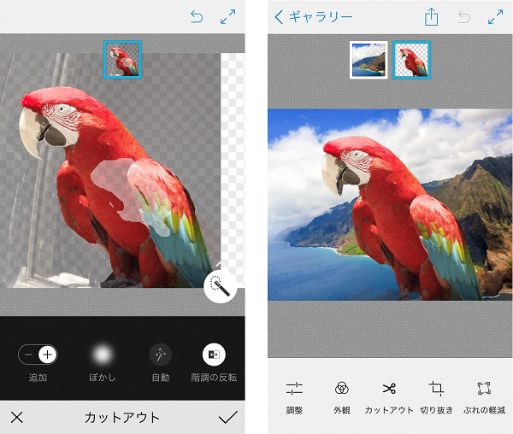513x434 pixels.
Task: Tap the 追加 label
Action: (38, 378)
